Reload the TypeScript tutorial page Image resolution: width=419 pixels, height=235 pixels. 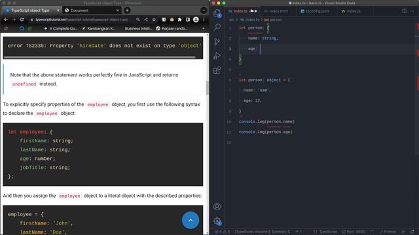click(22, 20)
